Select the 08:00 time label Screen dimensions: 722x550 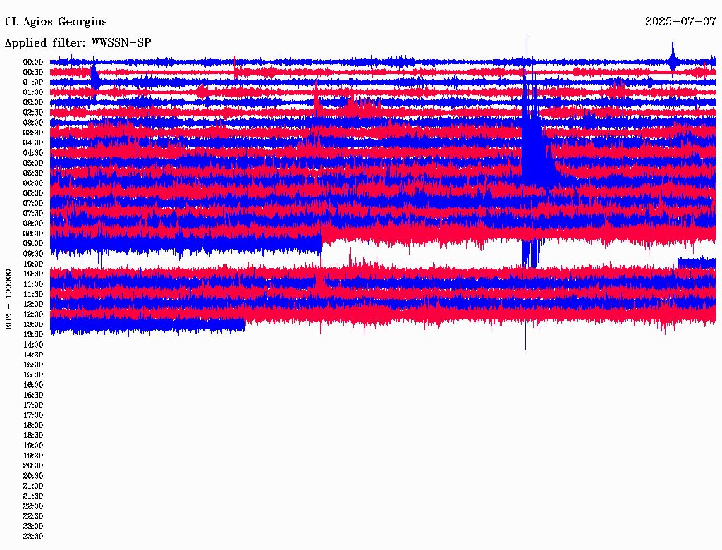[x=33, y=224]
